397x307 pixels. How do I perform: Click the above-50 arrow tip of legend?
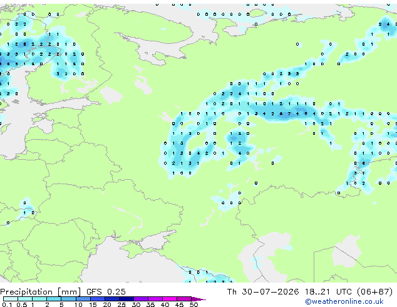pos(198,299)
